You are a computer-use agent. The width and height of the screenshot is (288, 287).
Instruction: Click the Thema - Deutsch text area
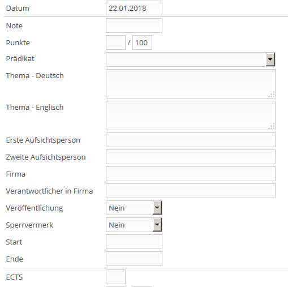click(x=191, y=84)
